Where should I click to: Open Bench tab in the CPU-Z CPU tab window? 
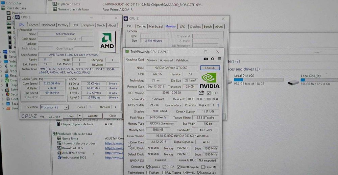coord(101,25)
